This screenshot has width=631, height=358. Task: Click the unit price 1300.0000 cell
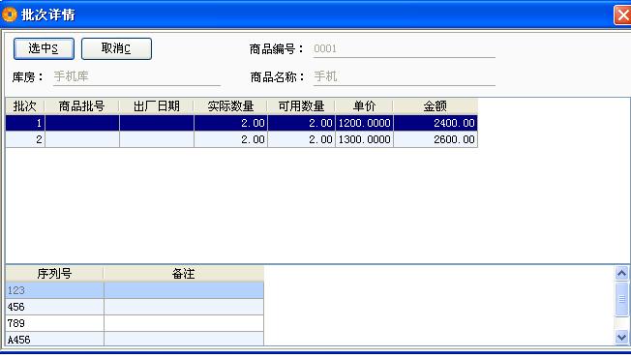364,139
